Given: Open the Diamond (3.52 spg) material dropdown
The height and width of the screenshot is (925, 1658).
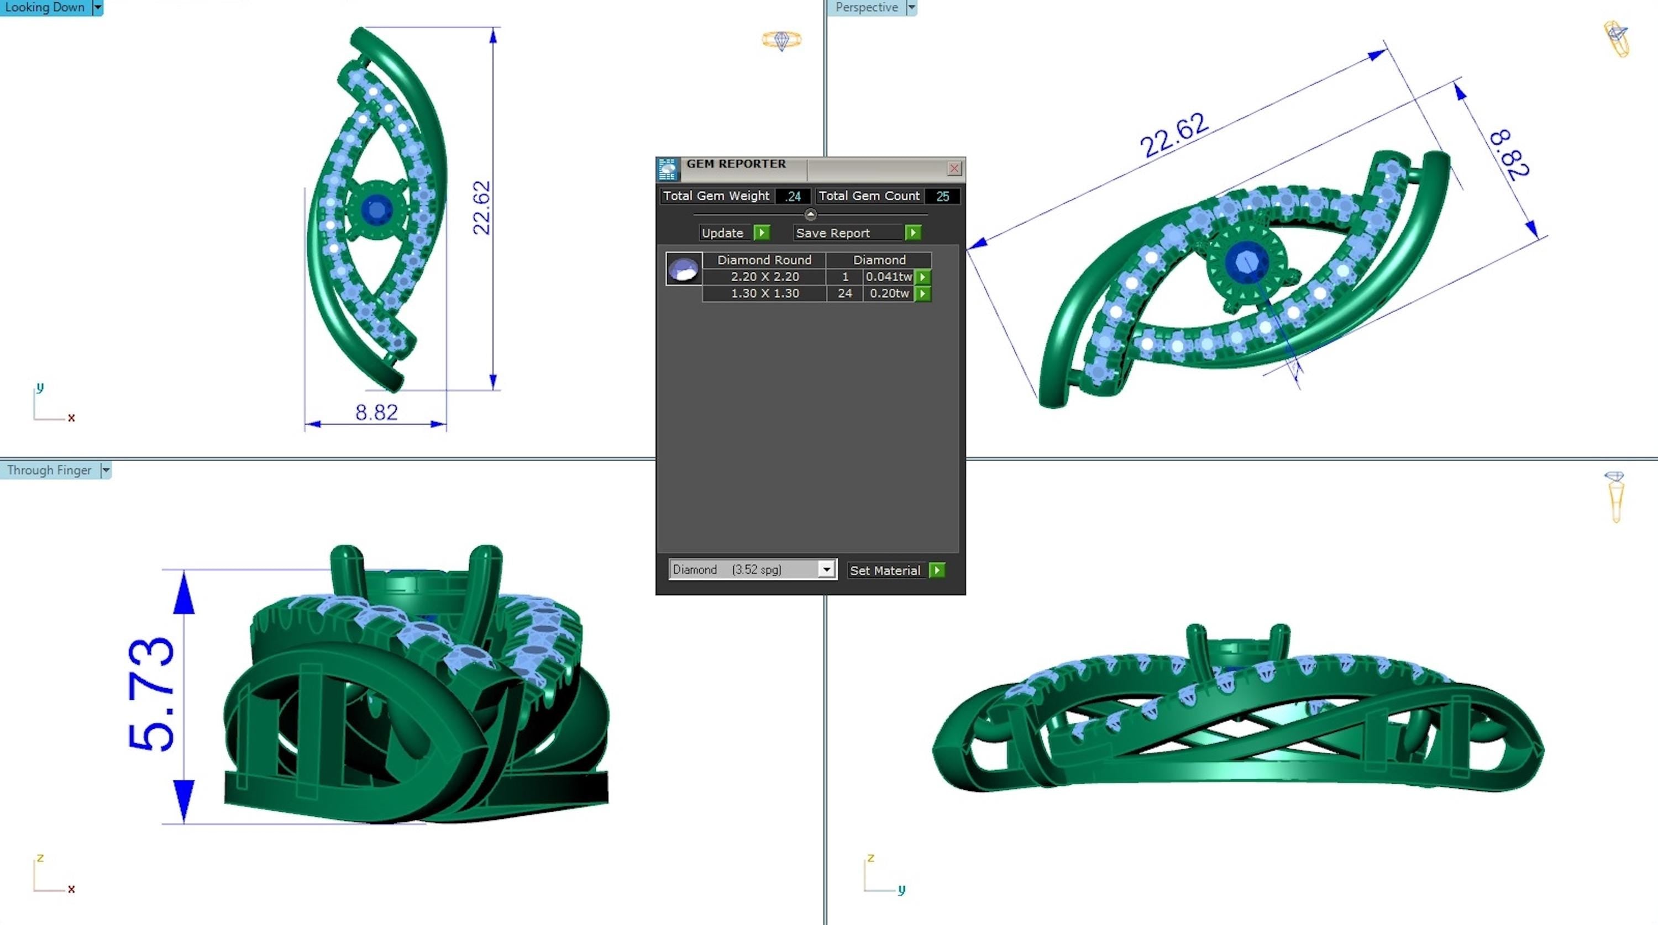Looking at the screenshot, I should (826, 569).
